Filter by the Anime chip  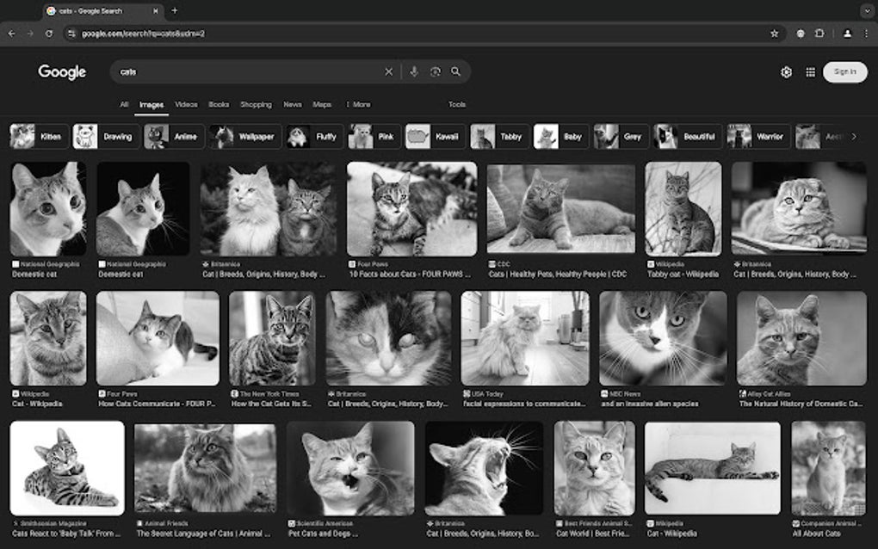[x=174, y=137]
